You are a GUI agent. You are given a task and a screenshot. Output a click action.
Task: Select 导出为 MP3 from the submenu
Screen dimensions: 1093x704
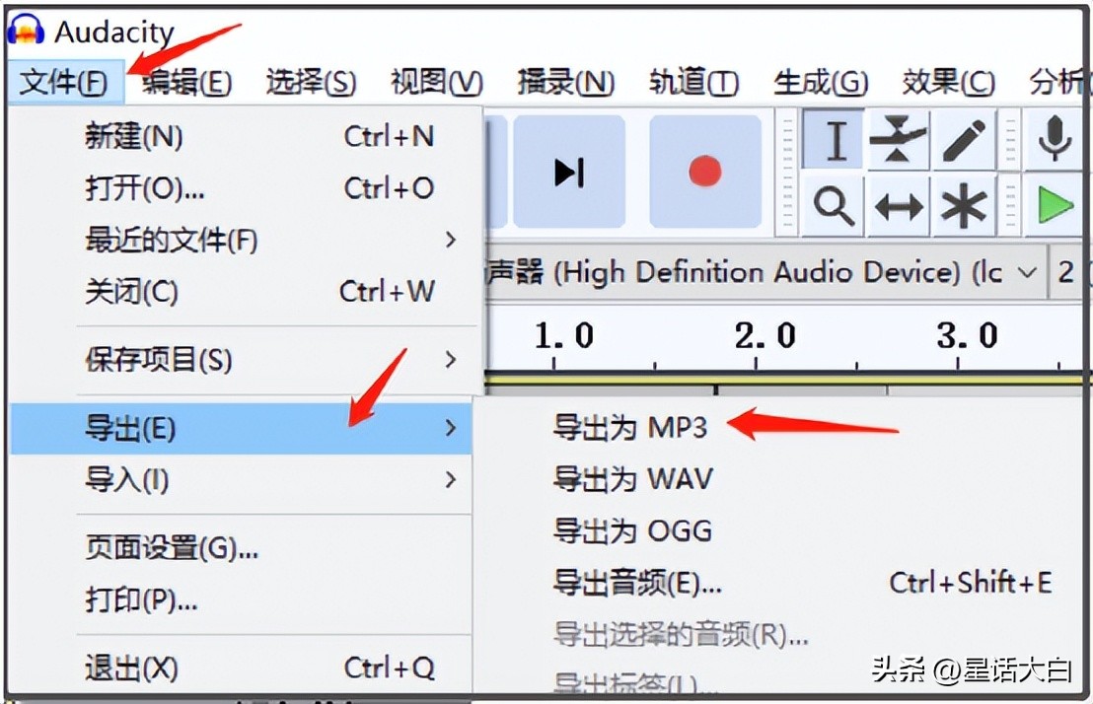(631, 426)
